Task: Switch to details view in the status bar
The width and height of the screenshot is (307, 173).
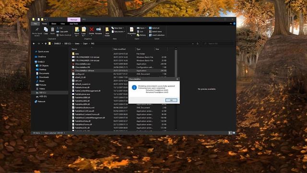Action: 230,133
